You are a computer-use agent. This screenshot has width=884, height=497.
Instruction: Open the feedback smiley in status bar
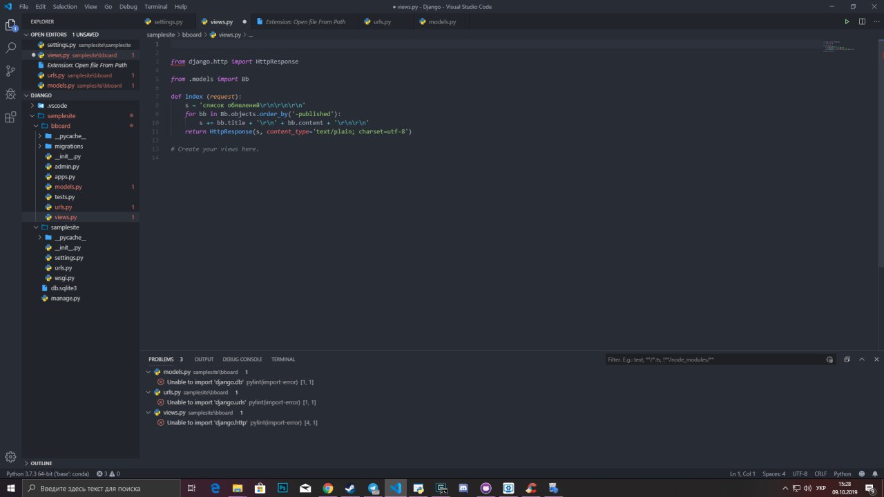[x=861, y=473]
